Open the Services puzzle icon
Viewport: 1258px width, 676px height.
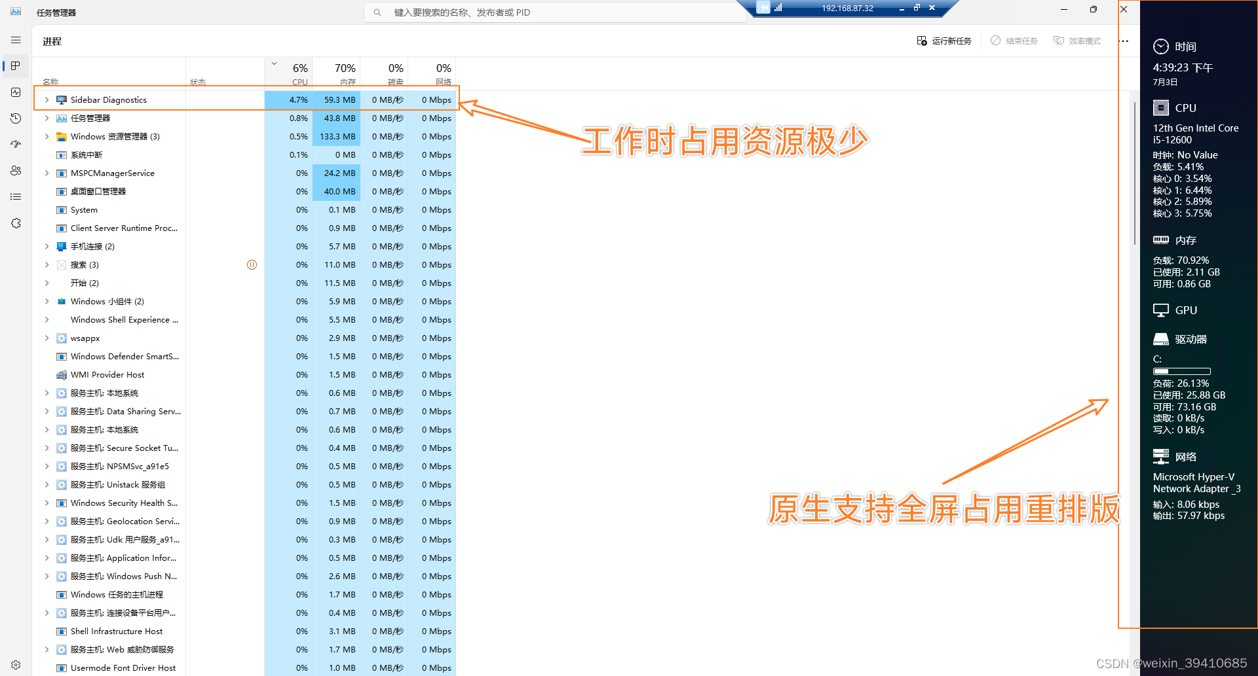click(16, 223)
